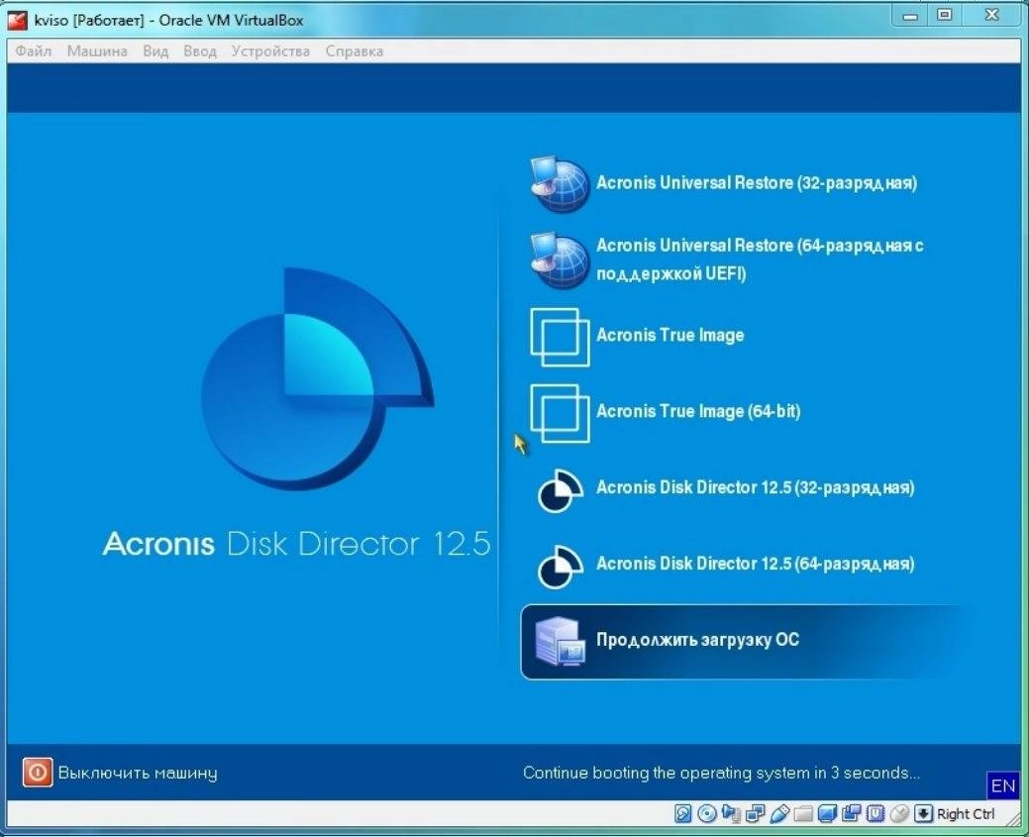Close the VirtualBox window
The image size is (1029, 837).
tap(991, 16)
